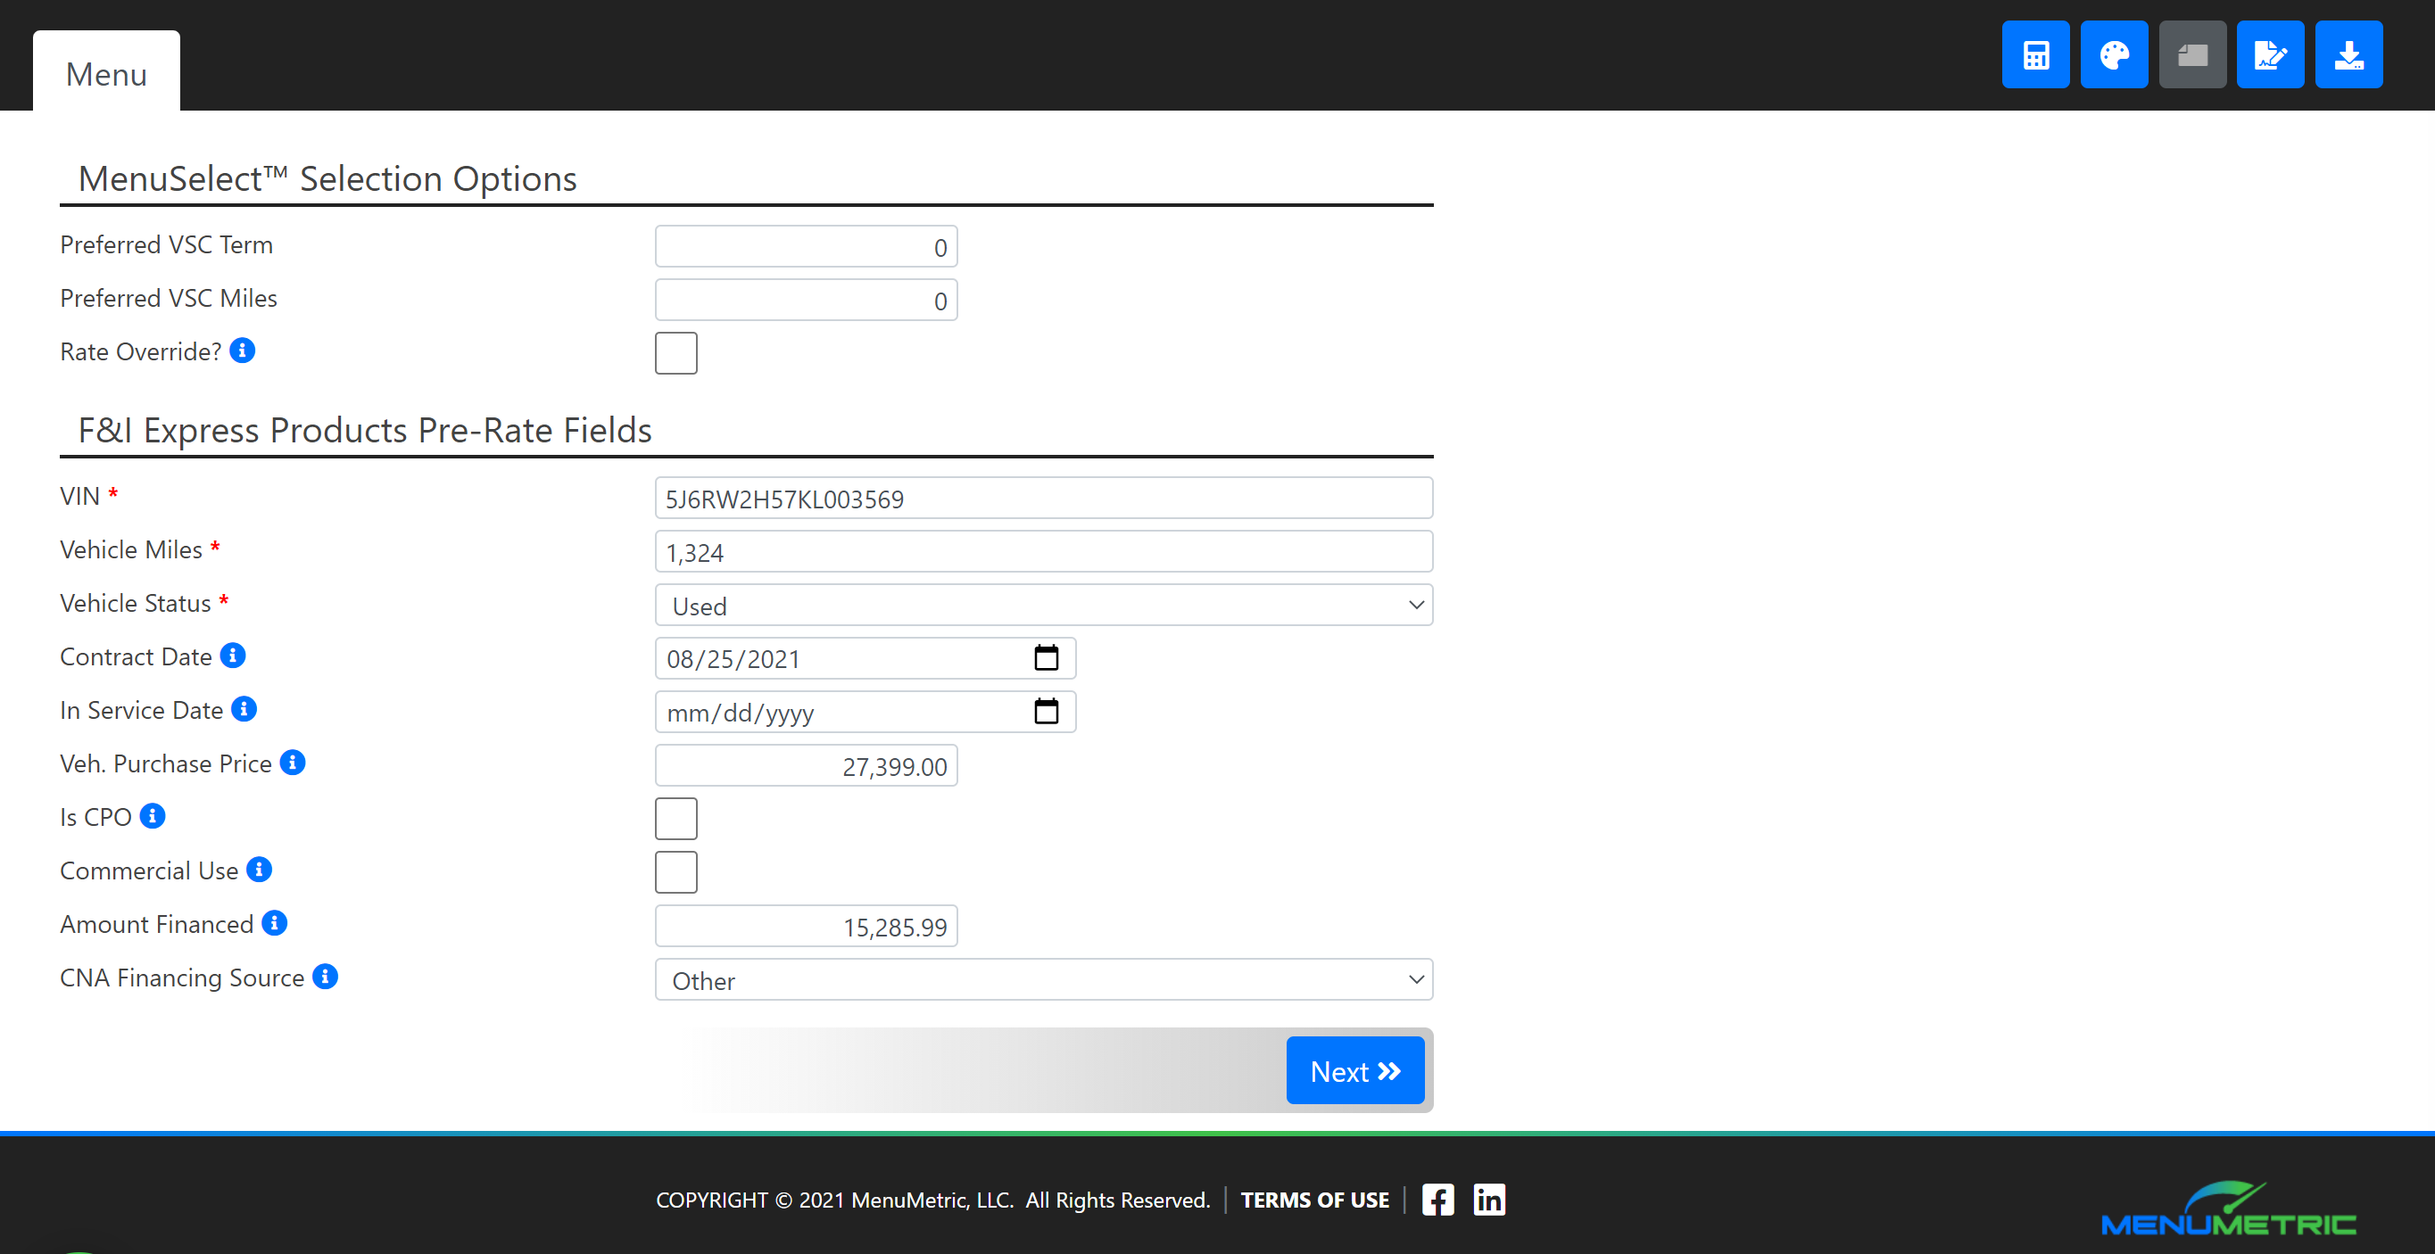Show info for Veh. Purchase Price
The image size is (2435, 1254).
[293, 763]
